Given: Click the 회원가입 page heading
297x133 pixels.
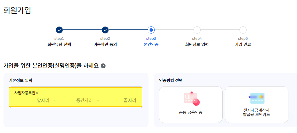Looking at the screenshot, I should click(17, 10).
